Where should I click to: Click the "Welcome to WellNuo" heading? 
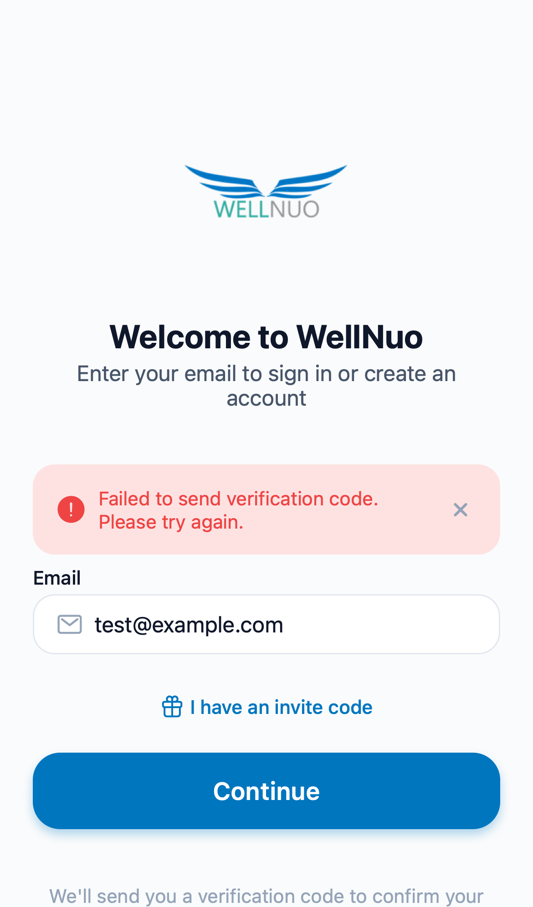266,337
